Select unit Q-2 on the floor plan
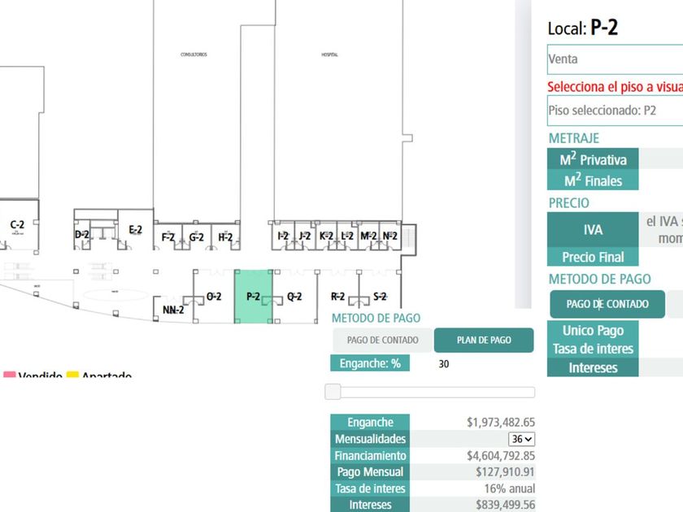The width and height of the screenshot is (683, 512). point(294,297)
